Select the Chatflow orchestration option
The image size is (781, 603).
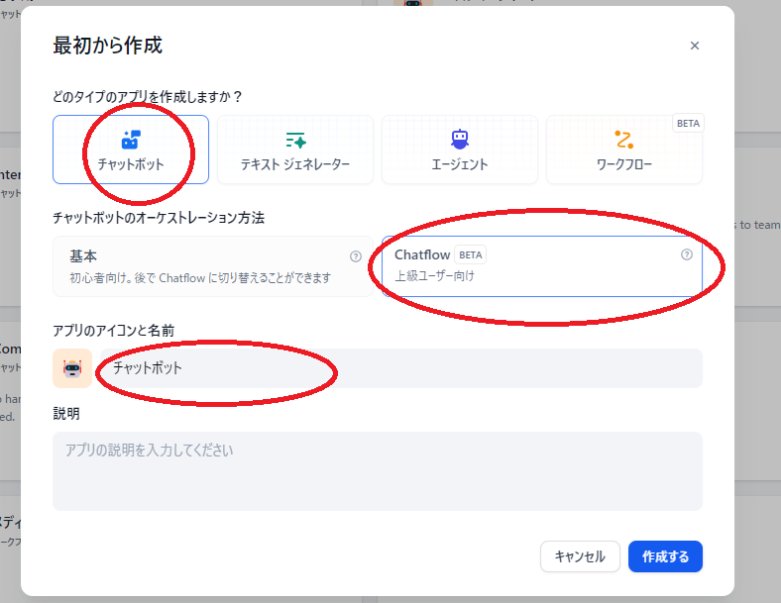point(542,266)
